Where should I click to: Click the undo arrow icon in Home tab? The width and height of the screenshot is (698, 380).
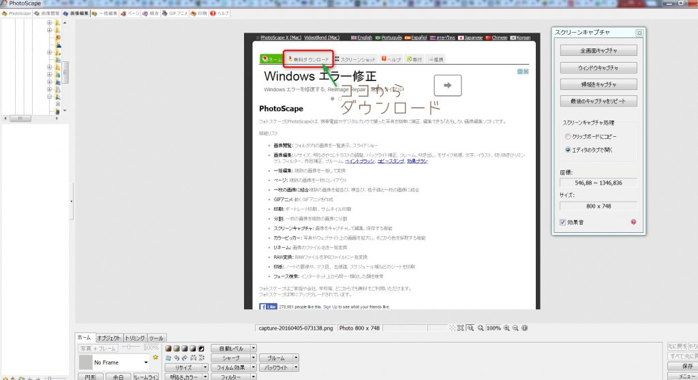pyautogui.click(x=175, y=357)
